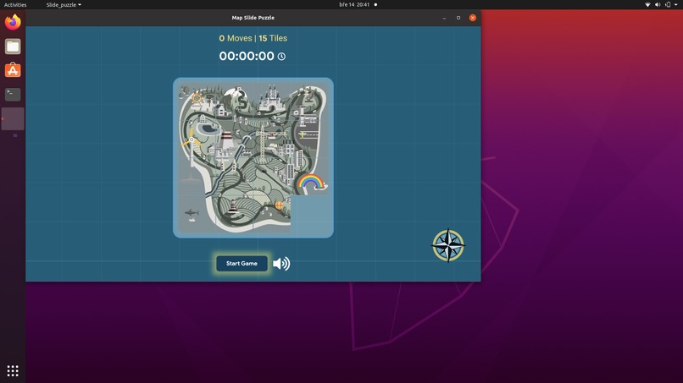Click the puzzle tile with the wind turbine
Image resolution: width=683 pixels, height=383 pixels.
click(197, 140)
